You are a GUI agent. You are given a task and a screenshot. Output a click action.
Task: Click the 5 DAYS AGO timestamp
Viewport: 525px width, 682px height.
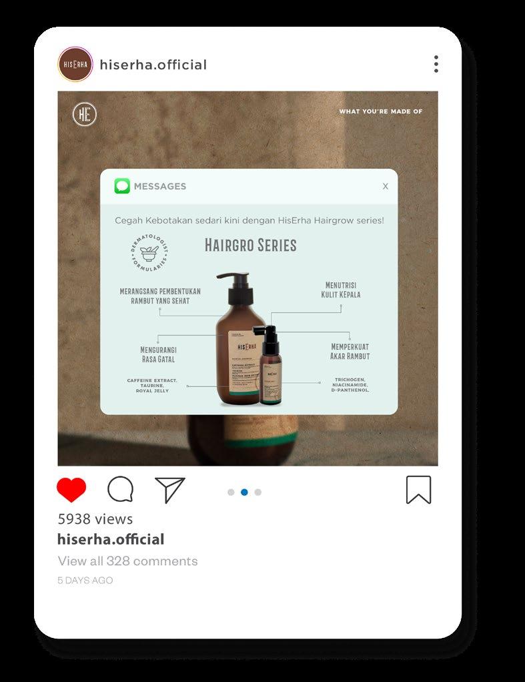tap(85, 580)
